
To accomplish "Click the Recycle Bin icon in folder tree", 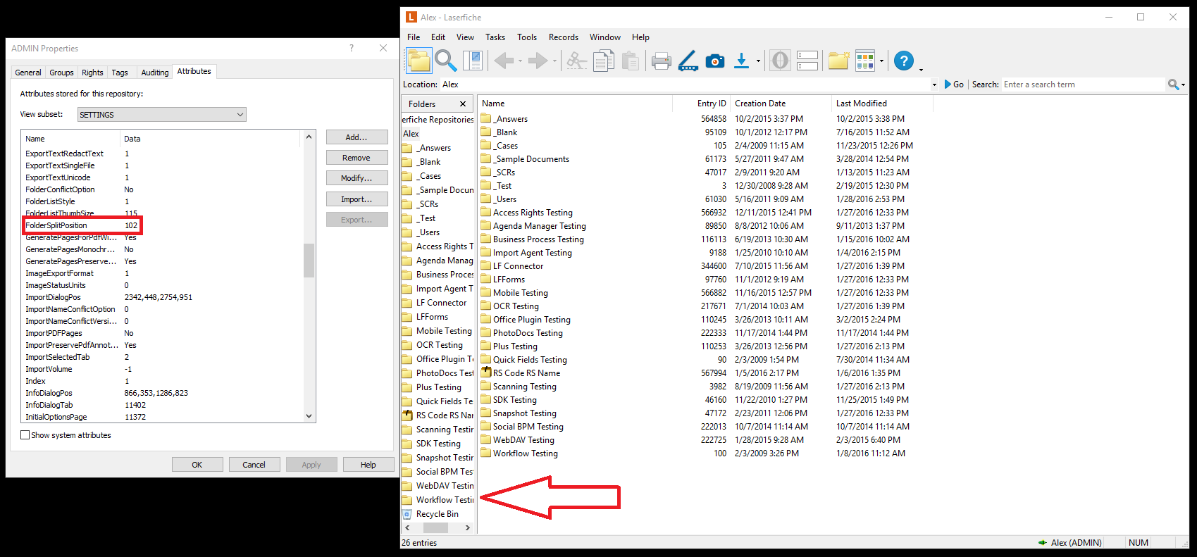I will point(407,514).
